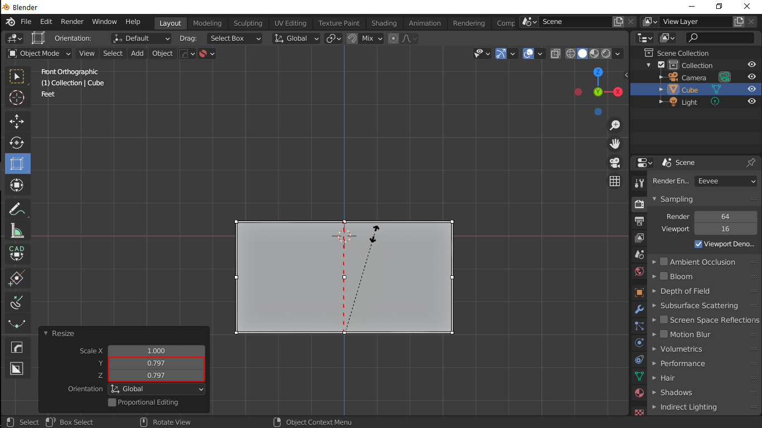This screenshot has height=428, width=762.
Task: Hide the Light object via eye icon
Action: pyautogui.click(x=752, y=102)
